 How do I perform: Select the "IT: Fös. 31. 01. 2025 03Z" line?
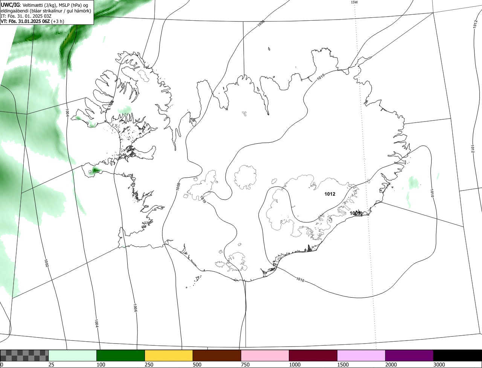26,16
